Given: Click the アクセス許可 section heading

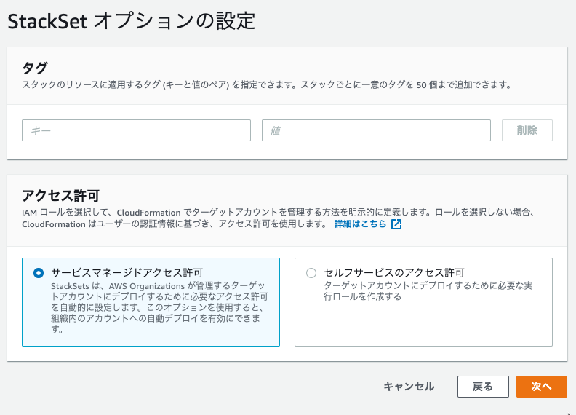Looking at the screenshot, I should click(61, 196).
